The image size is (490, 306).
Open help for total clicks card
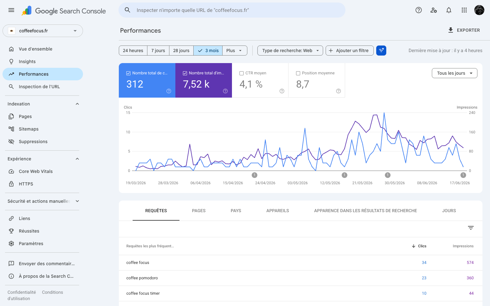pos(169,91)
